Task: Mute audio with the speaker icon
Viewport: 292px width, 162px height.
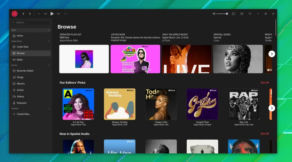Action: 214,14
